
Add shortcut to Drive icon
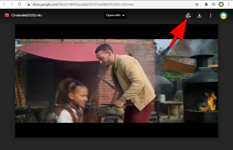pos(188,15)
